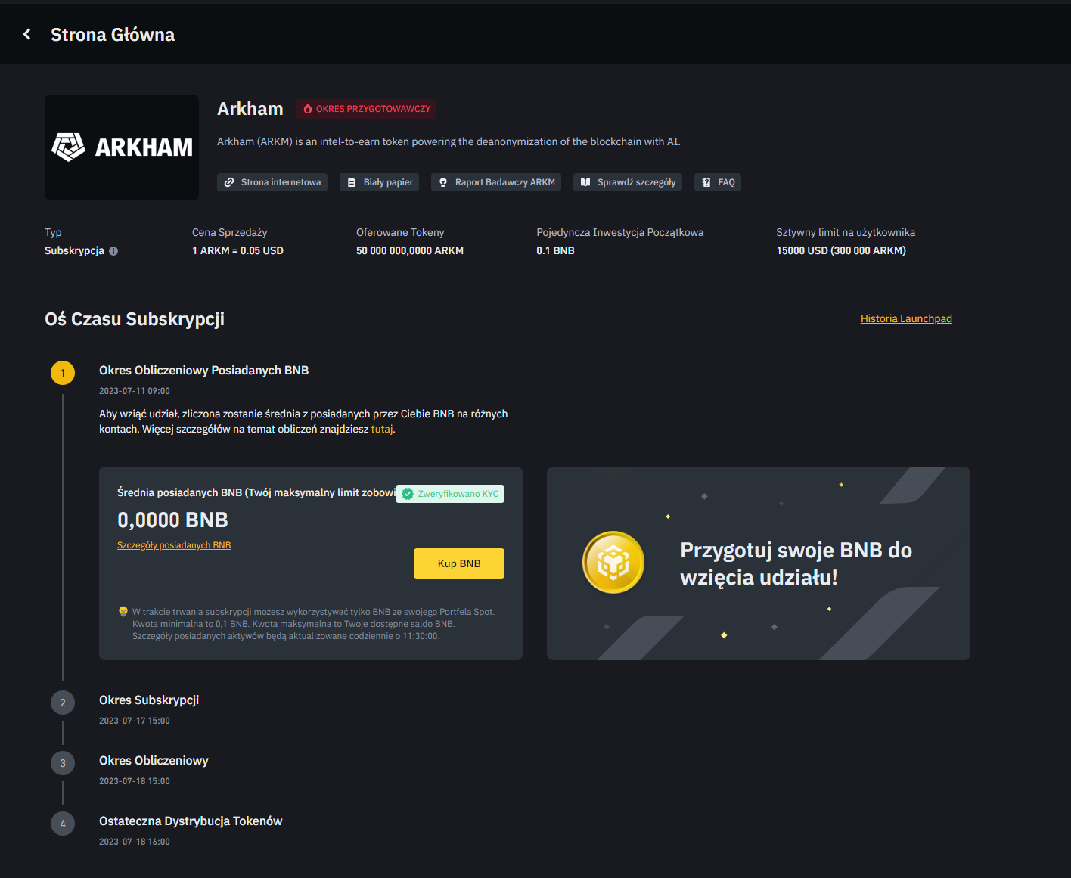Click the Sprawdź szczegóły button
Image resolution: width=1071 pixels, height=878 pixels.
coord(628,182)
